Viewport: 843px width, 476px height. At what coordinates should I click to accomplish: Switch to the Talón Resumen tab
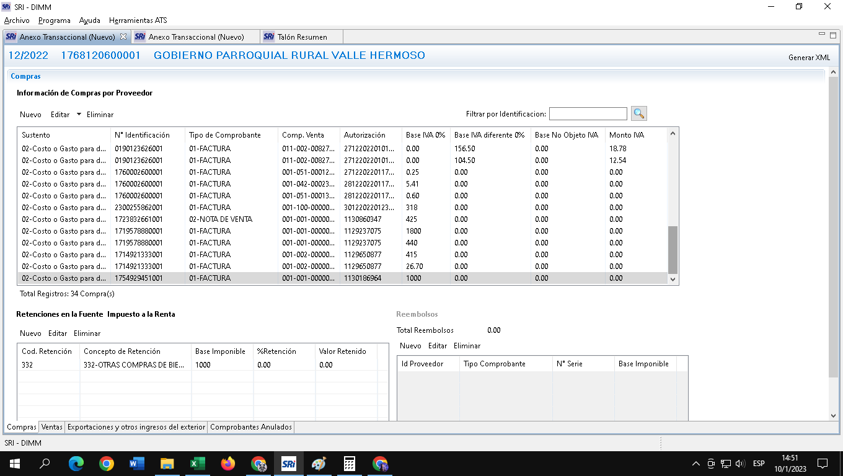(x=301, y=37)
